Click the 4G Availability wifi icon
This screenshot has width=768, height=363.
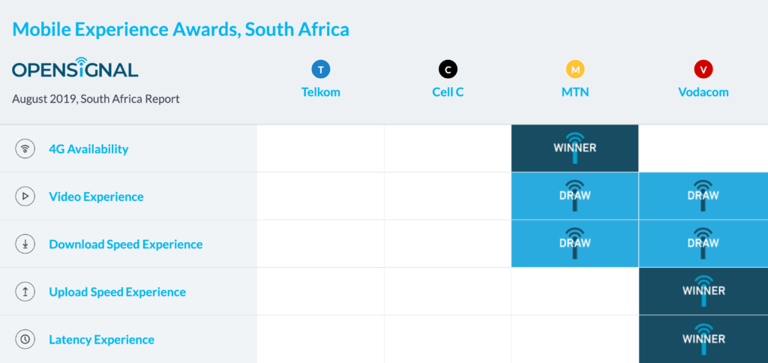25,148
